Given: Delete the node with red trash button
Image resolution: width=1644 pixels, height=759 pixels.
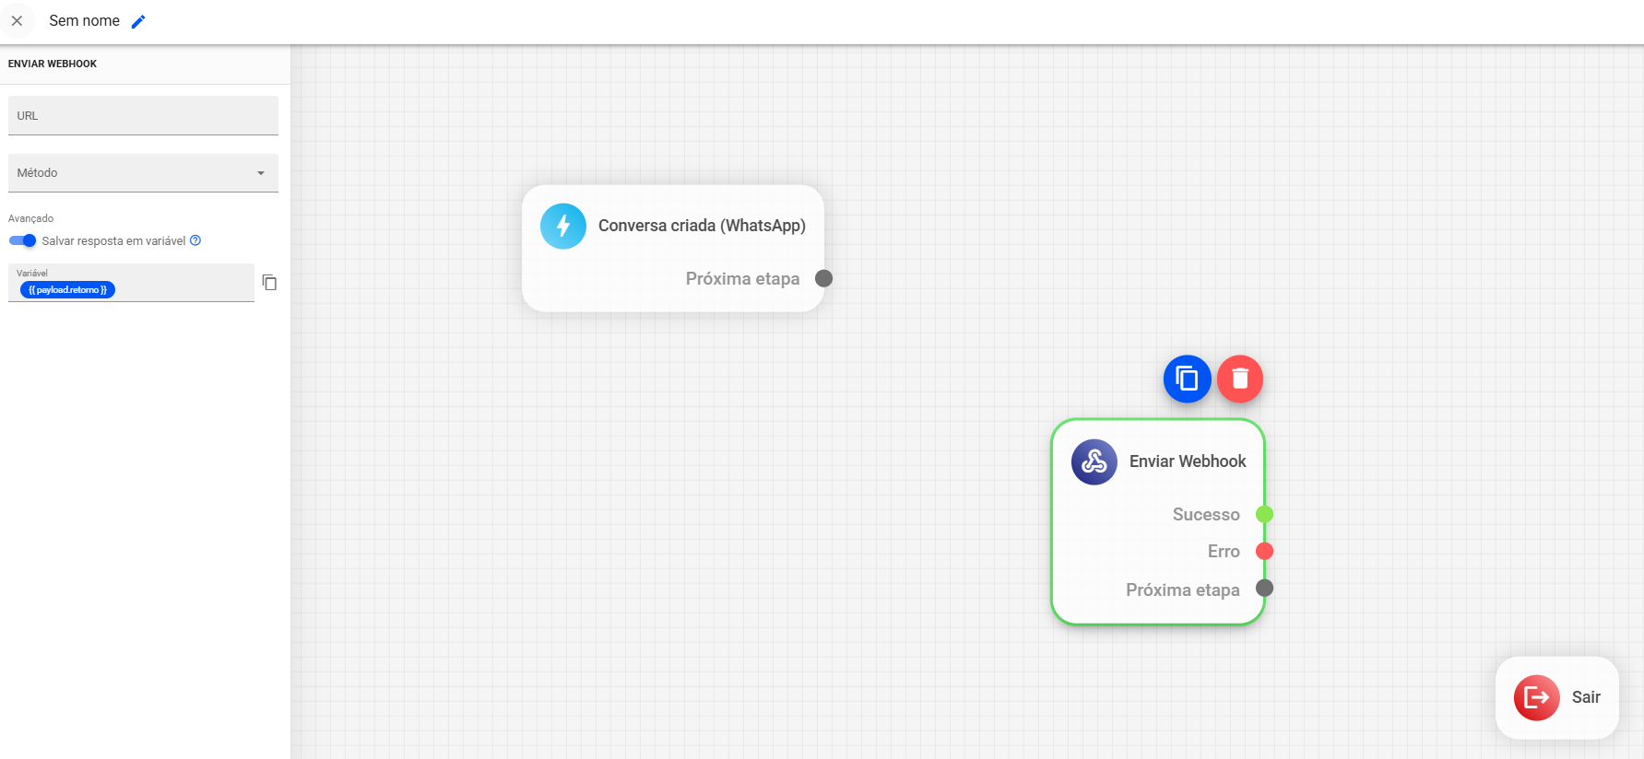Looking at the screenshot, I should tap(1240, 379).
